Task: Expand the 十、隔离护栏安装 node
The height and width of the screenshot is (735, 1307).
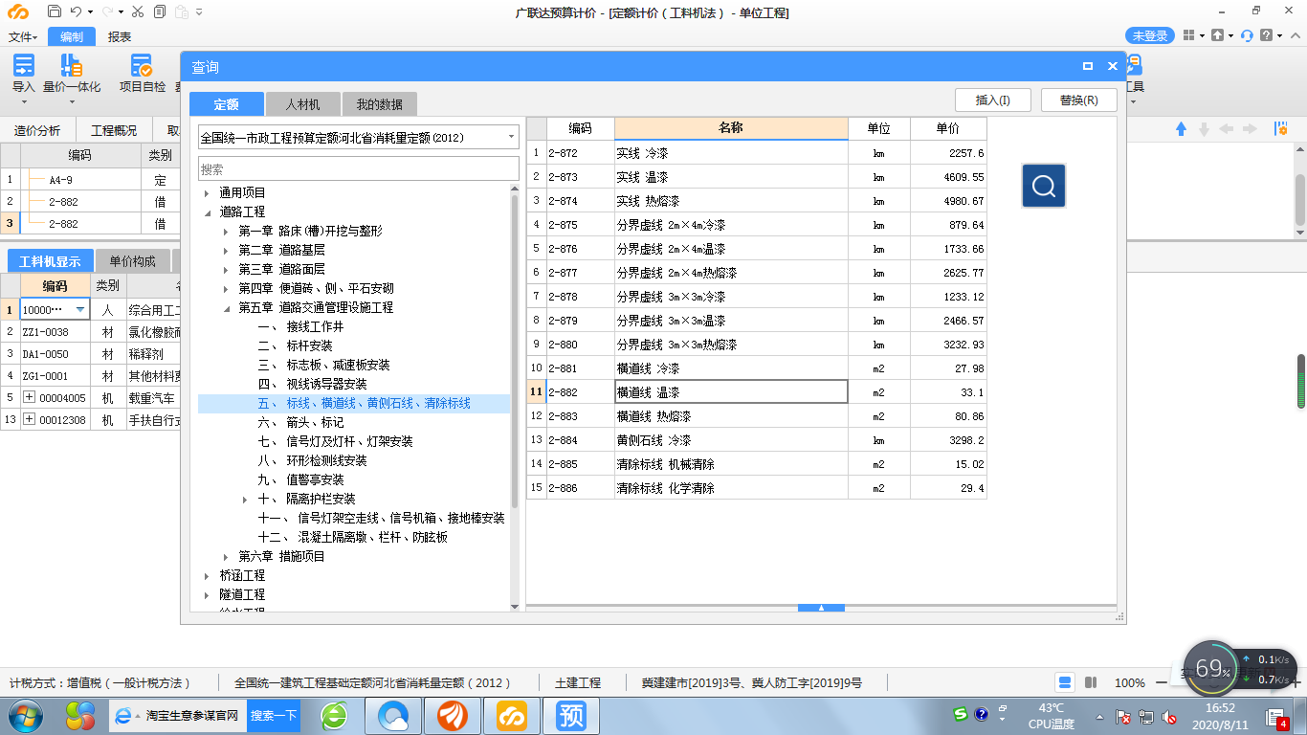Action: click(x=246, y=499)
